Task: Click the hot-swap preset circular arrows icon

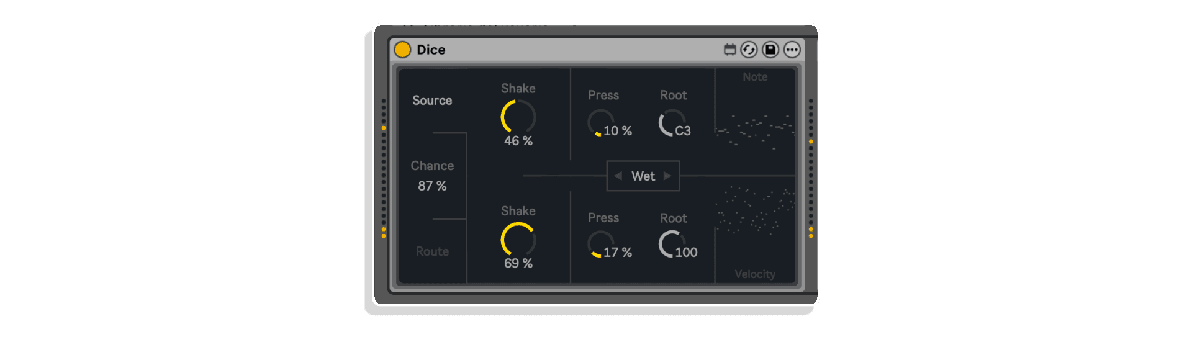Action: tap(749, 50)
